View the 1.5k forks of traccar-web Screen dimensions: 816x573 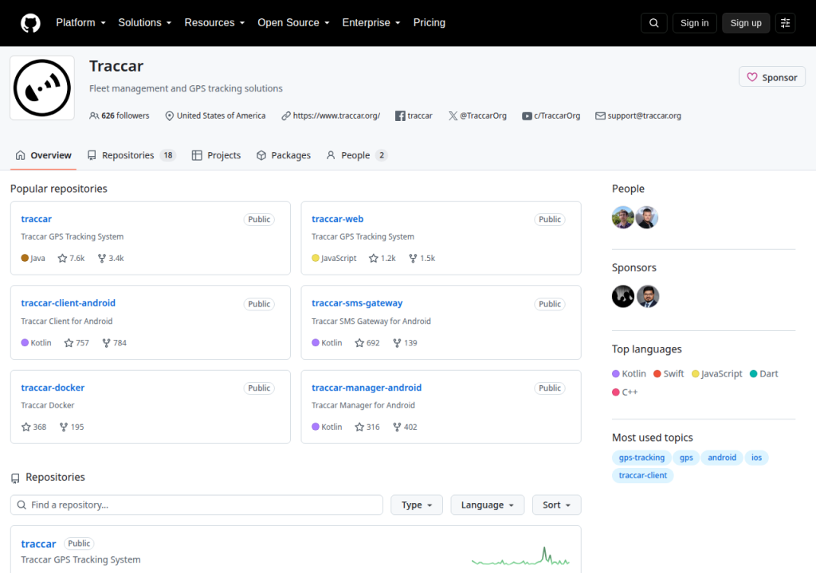pos(422,258)
